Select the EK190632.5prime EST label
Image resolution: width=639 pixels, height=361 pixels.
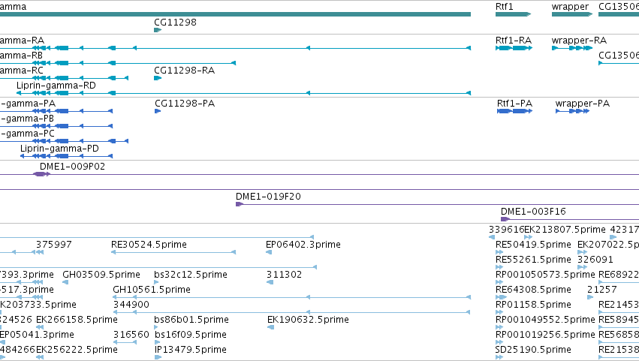click(x=308, y=320)
